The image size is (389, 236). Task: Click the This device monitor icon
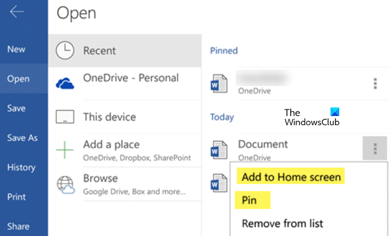coord(66,117)
